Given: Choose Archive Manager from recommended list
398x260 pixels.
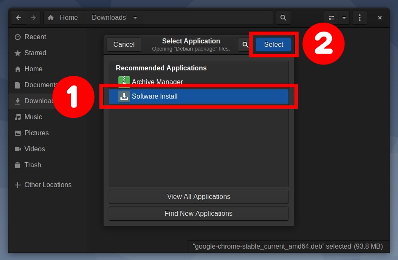Looking at the screenshot, I should coord(199,82).
